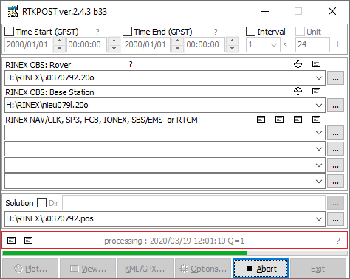Screen dimensions: 350x279
Task: Enable the Time End (GPST) checkbox
Action: tap(127, 32)
